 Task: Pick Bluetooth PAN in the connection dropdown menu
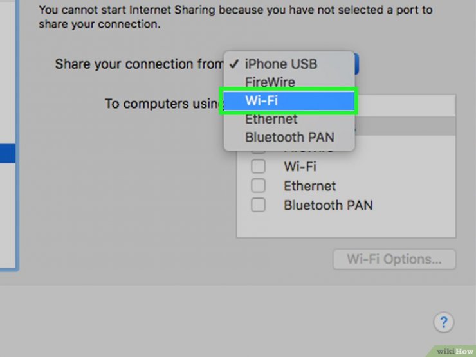(x=289, y=137)
